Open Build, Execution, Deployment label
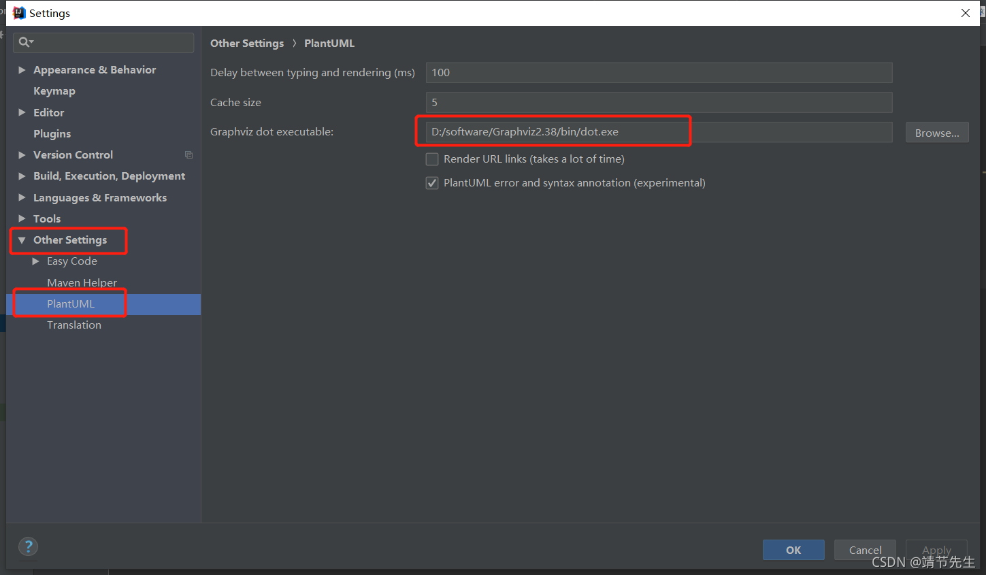This screenshot has width=986, height=575. click(x=109, y=176)
